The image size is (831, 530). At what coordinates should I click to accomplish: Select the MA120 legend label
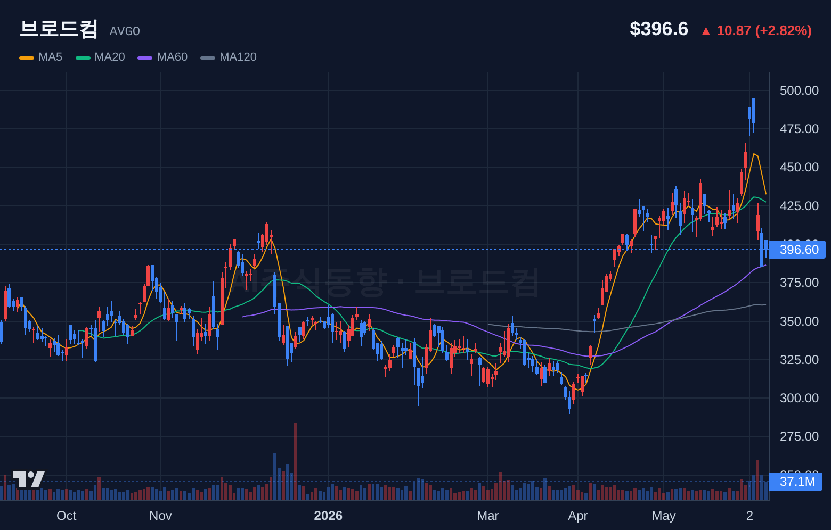238,57
